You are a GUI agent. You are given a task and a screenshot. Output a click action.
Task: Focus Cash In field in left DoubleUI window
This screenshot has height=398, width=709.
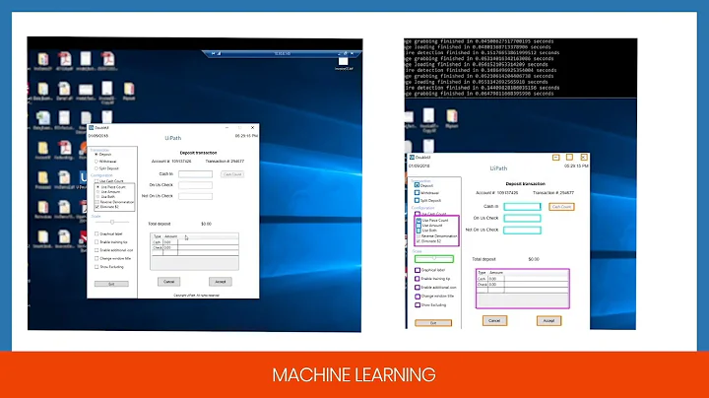(x=195, y=174)
